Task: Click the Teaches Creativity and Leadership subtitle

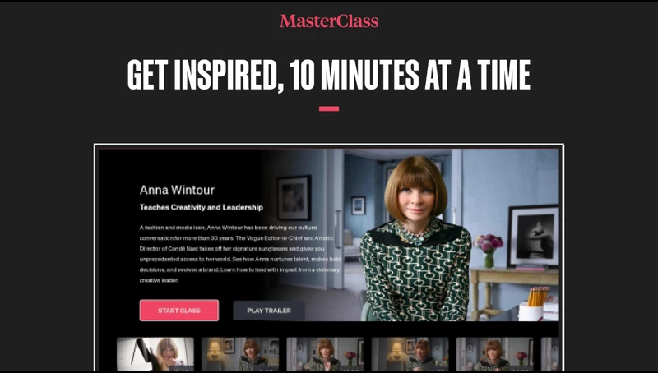Action: click(x=202, y=207)
